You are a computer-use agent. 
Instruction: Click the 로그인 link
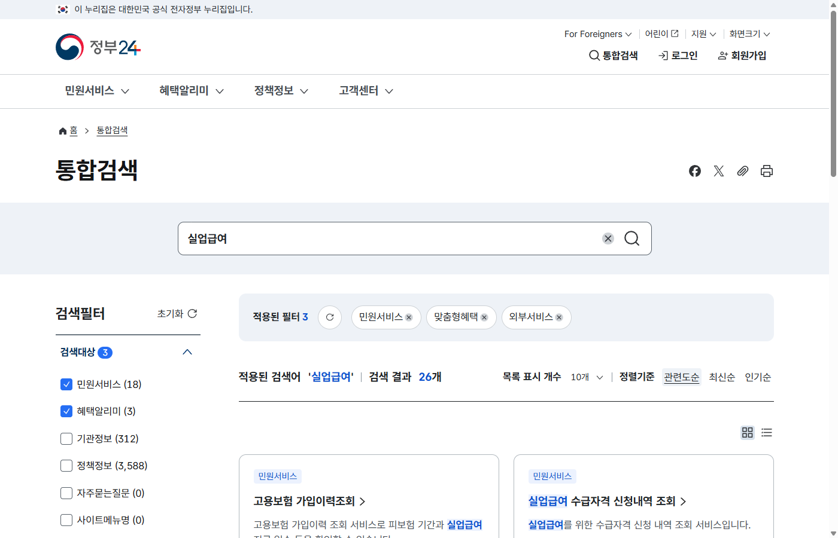pyautogui.click(x=678, y=55)
